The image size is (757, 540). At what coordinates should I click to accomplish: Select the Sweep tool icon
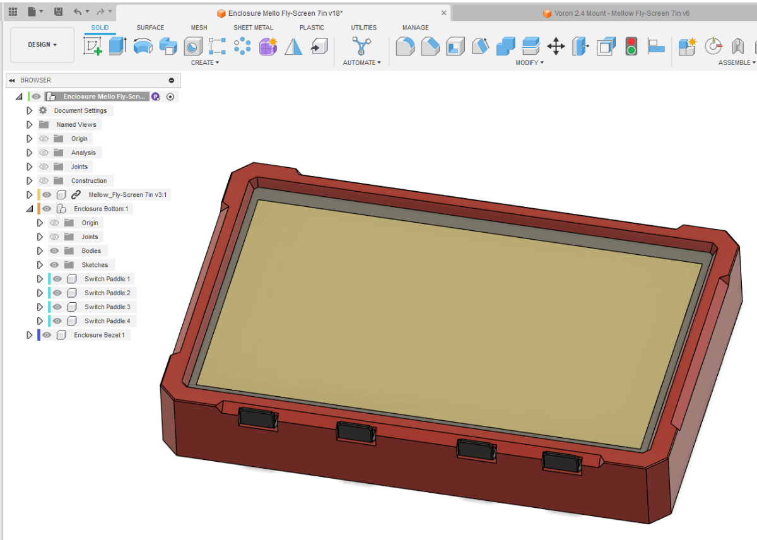pos(168,45)
